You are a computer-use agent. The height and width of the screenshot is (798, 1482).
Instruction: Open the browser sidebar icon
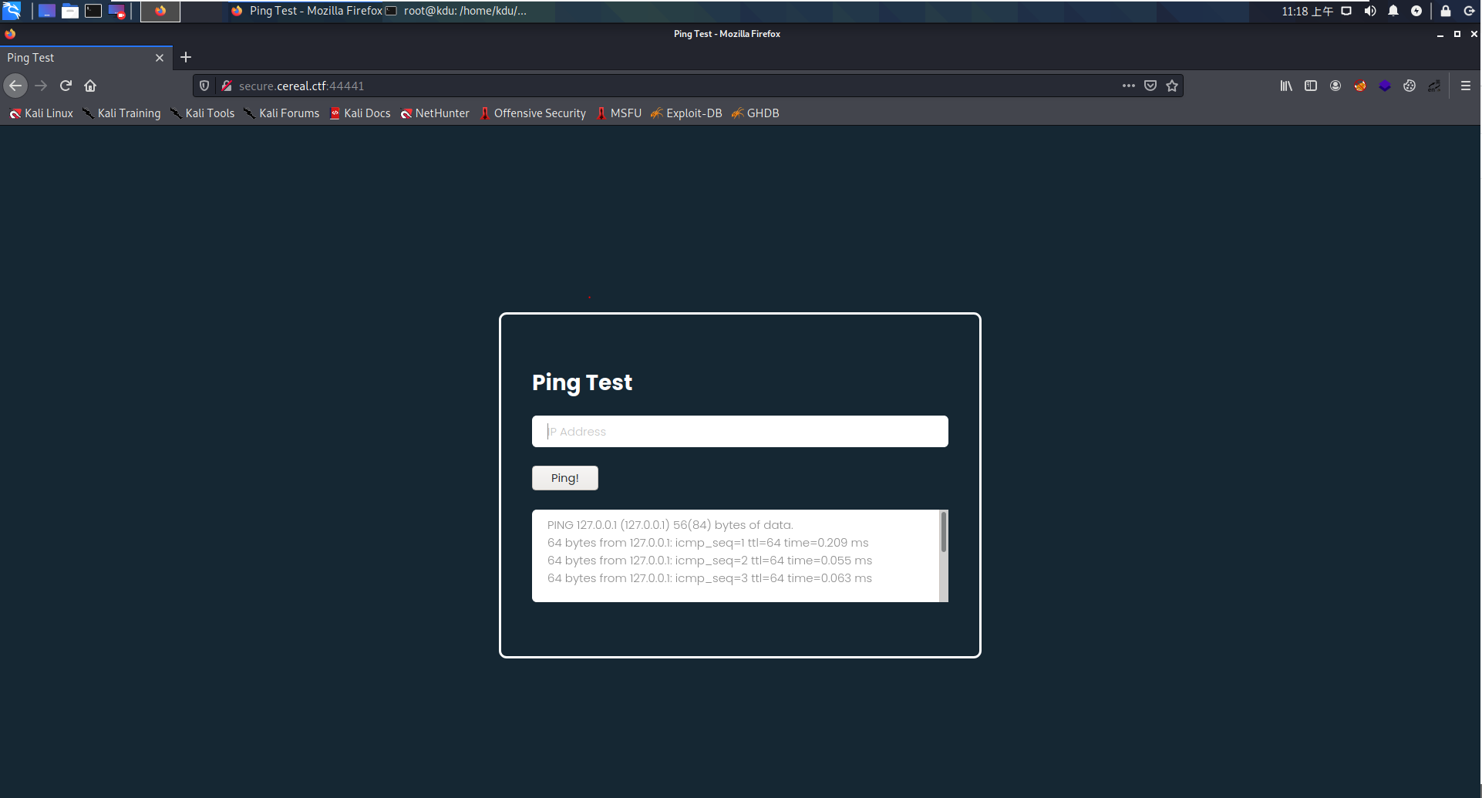(x=1311, y=86)
